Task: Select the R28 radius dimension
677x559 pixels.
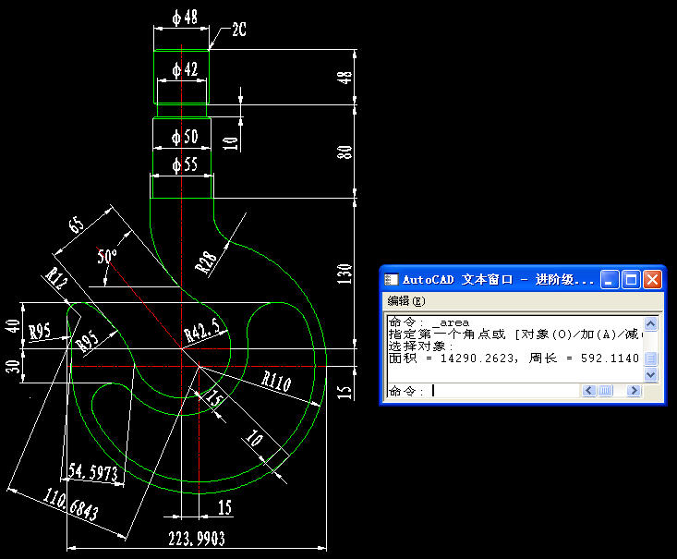Action: coord(206,262)
